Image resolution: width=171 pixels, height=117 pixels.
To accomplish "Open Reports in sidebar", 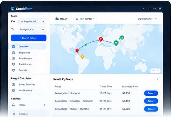I will (x=29, y=70).
